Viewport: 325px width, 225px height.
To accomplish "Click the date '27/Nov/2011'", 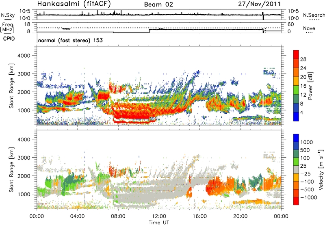I will tap(260, 4).
